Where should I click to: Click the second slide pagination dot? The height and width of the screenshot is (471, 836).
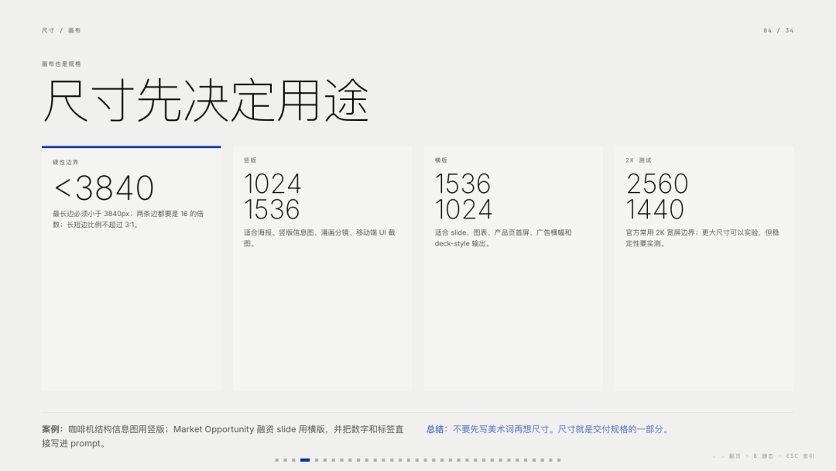coord(285,460)
